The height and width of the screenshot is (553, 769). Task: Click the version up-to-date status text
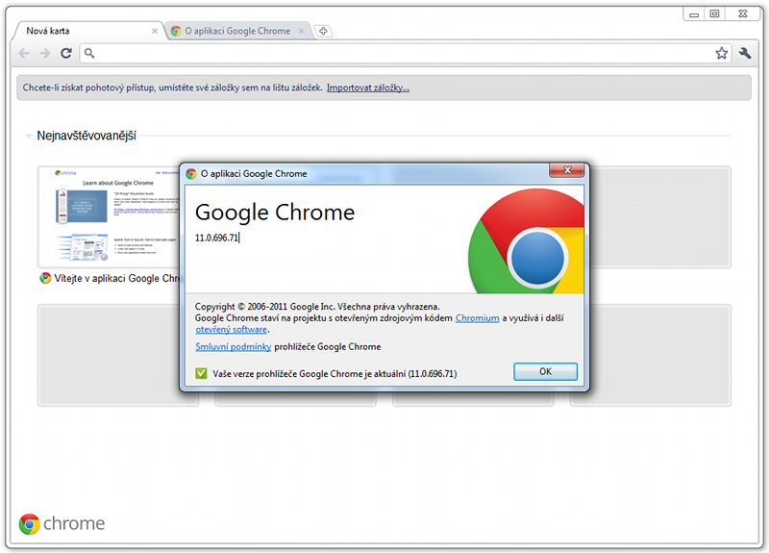click(x=335, y=374)
